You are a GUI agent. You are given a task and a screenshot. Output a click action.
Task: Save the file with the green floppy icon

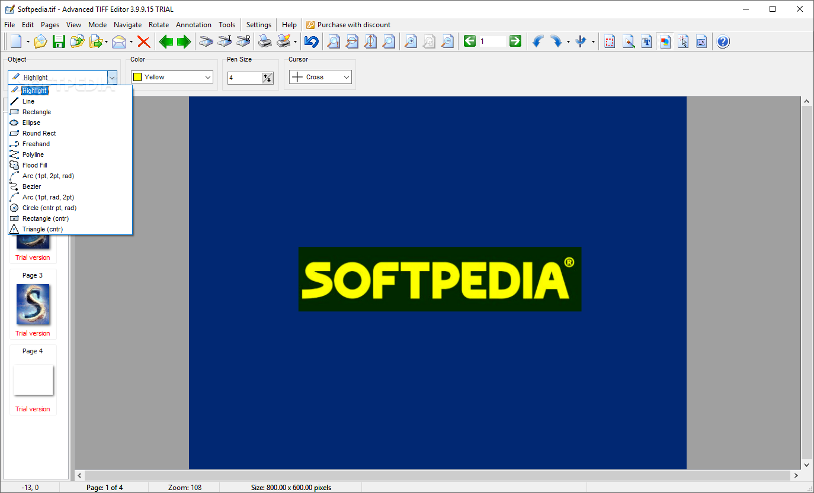coord(59,41)
